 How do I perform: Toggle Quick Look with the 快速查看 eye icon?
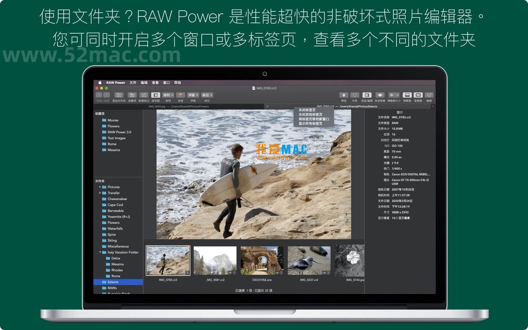[x=380, y=95]
